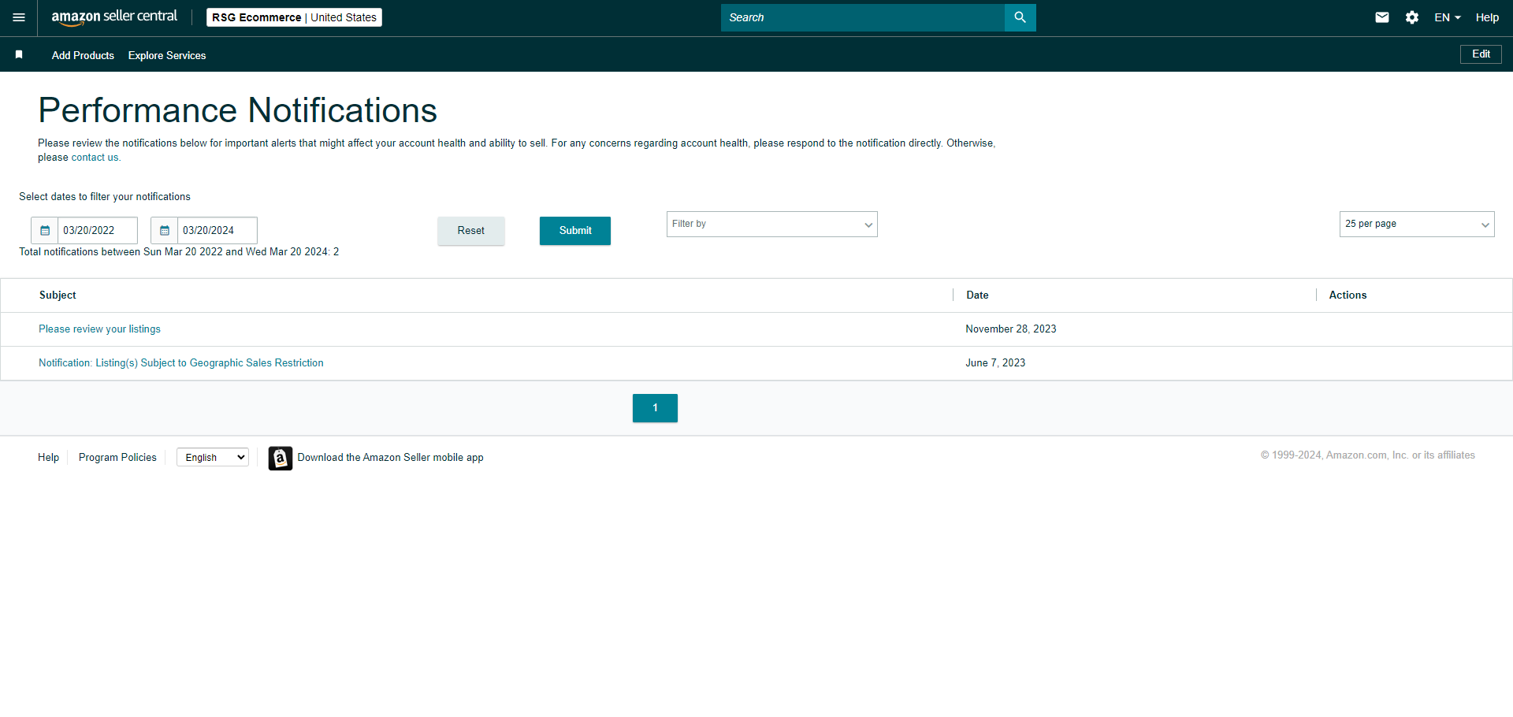This screenshot has width=1513, height=717.
Task: Open Please review your listings notification
Action: pyautogui.click(x=99, y=329)
